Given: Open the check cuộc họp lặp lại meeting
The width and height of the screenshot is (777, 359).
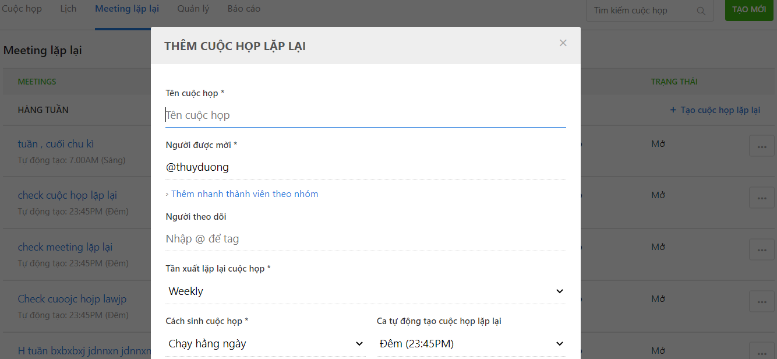Looking at the screenshot, I should click(x=68, y=195).
